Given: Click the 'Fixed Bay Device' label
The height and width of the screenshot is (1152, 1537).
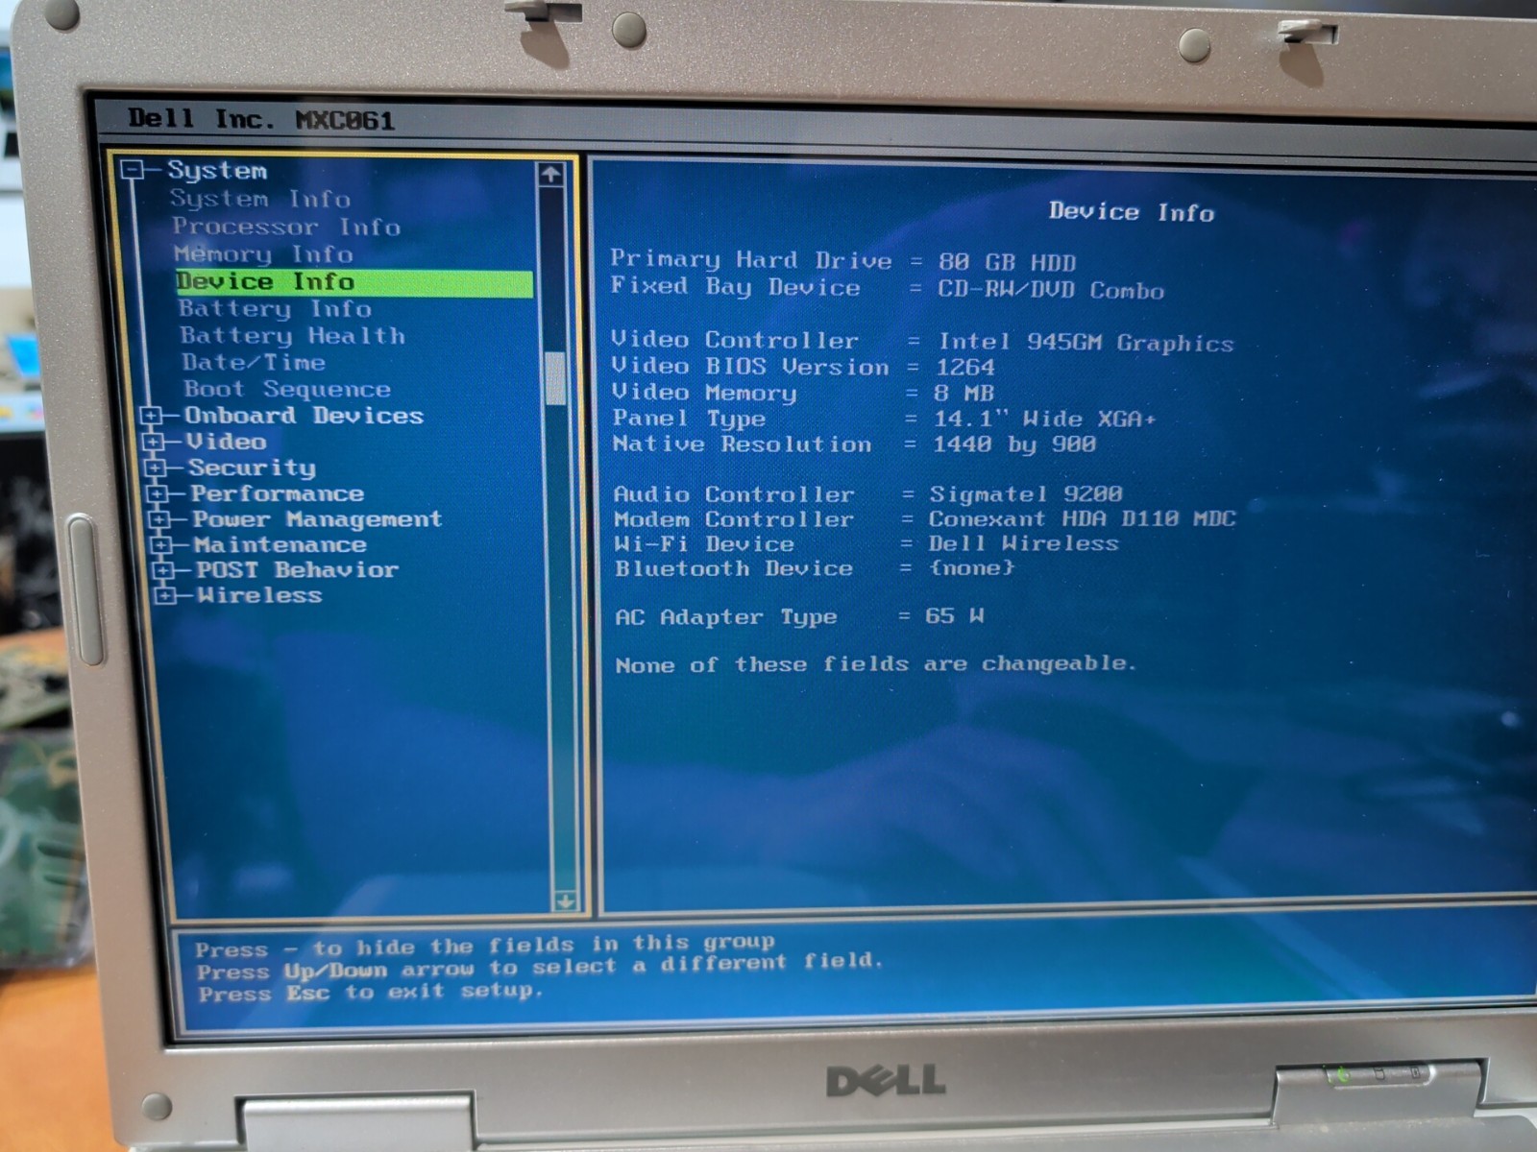Looking at the screenshot, I should (x=736, y=287).
